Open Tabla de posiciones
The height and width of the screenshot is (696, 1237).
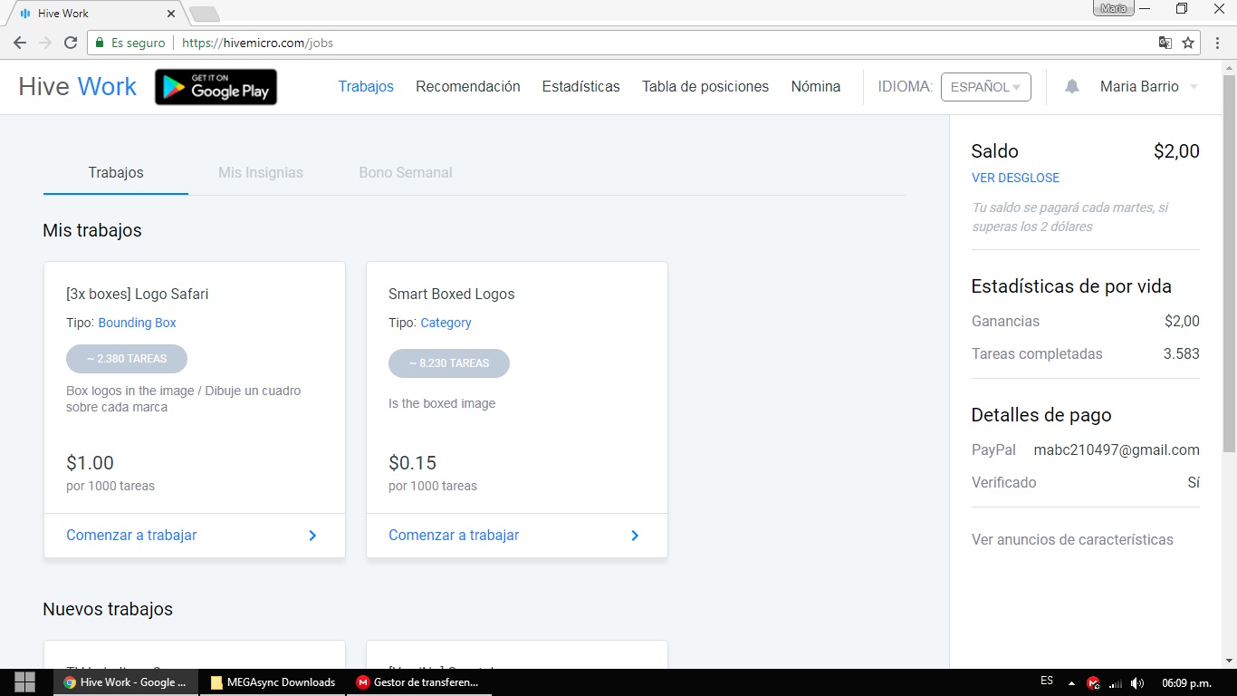(705, 87)
